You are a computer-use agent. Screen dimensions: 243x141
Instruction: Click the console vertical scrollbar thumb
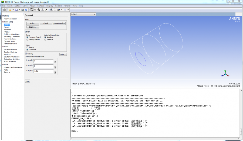[241, 131]
